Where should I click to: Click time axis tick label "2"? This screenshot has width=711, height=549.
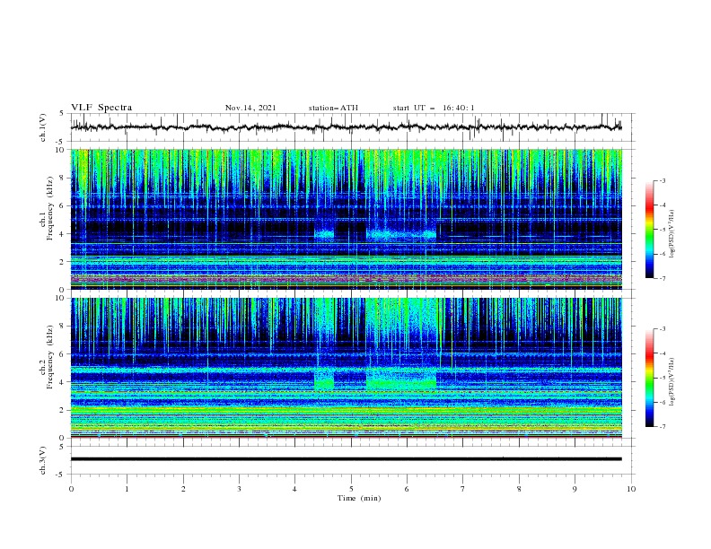coord(183,489)
